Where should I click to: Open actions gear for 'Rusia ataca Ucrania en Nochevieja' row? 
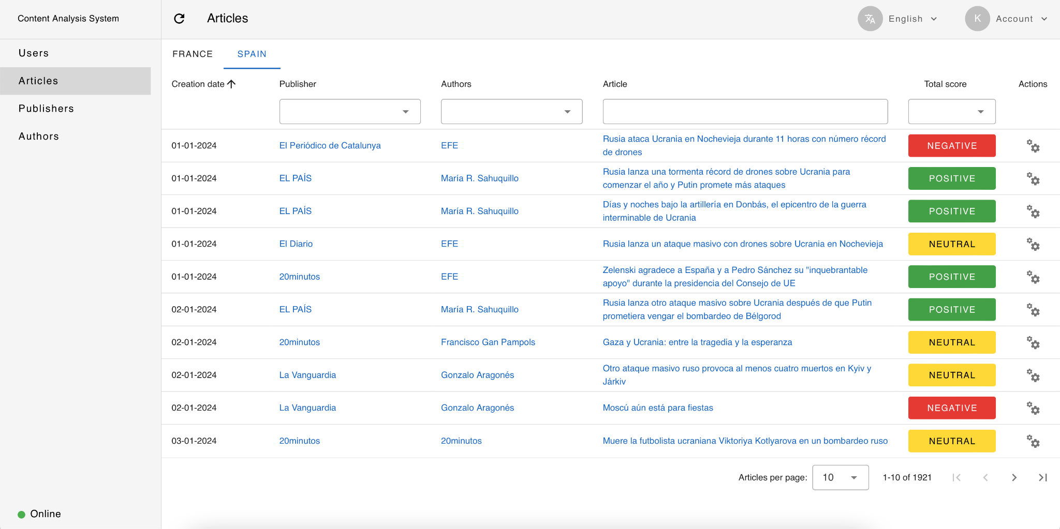1033,146
